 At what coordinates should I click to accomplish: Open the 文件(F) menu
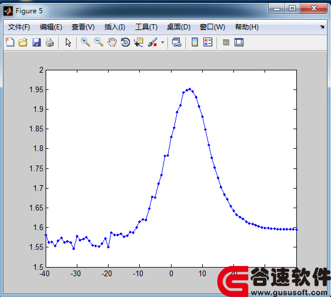coord(19,27)
